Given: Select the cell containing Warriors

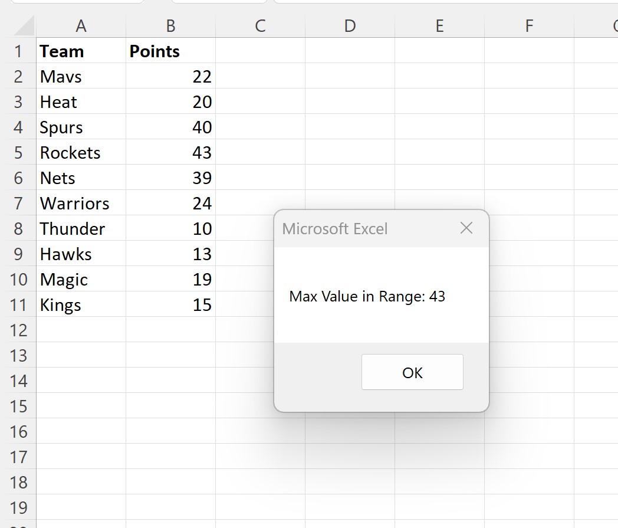Looking at the screenshot, I should 81,203.
